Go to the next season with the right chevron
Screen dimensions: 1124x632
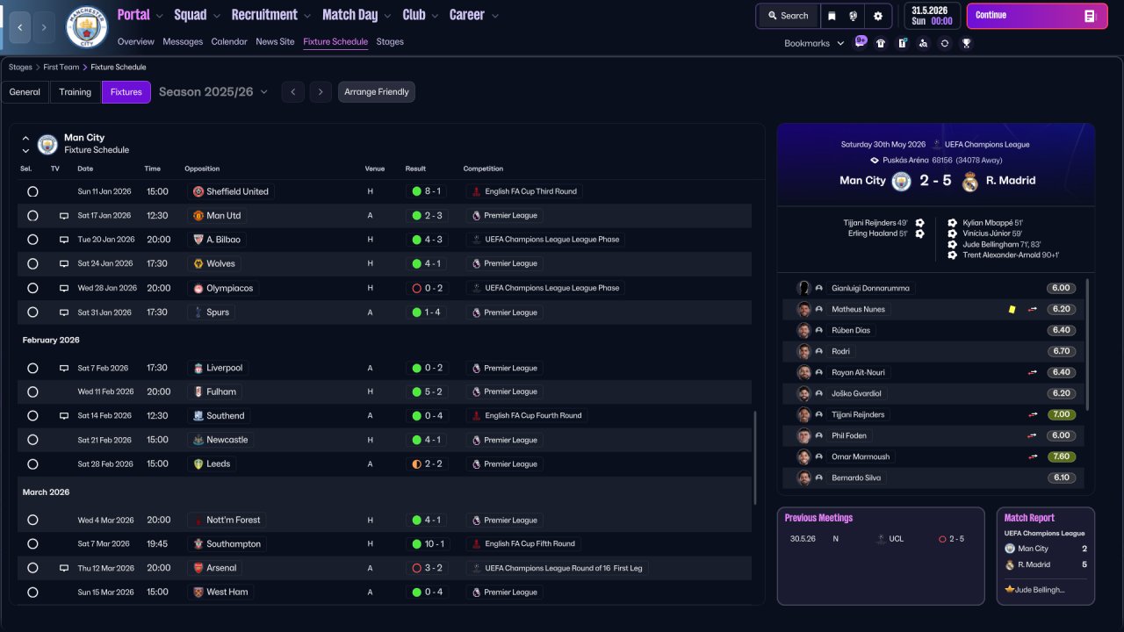(x=321, y=92)
